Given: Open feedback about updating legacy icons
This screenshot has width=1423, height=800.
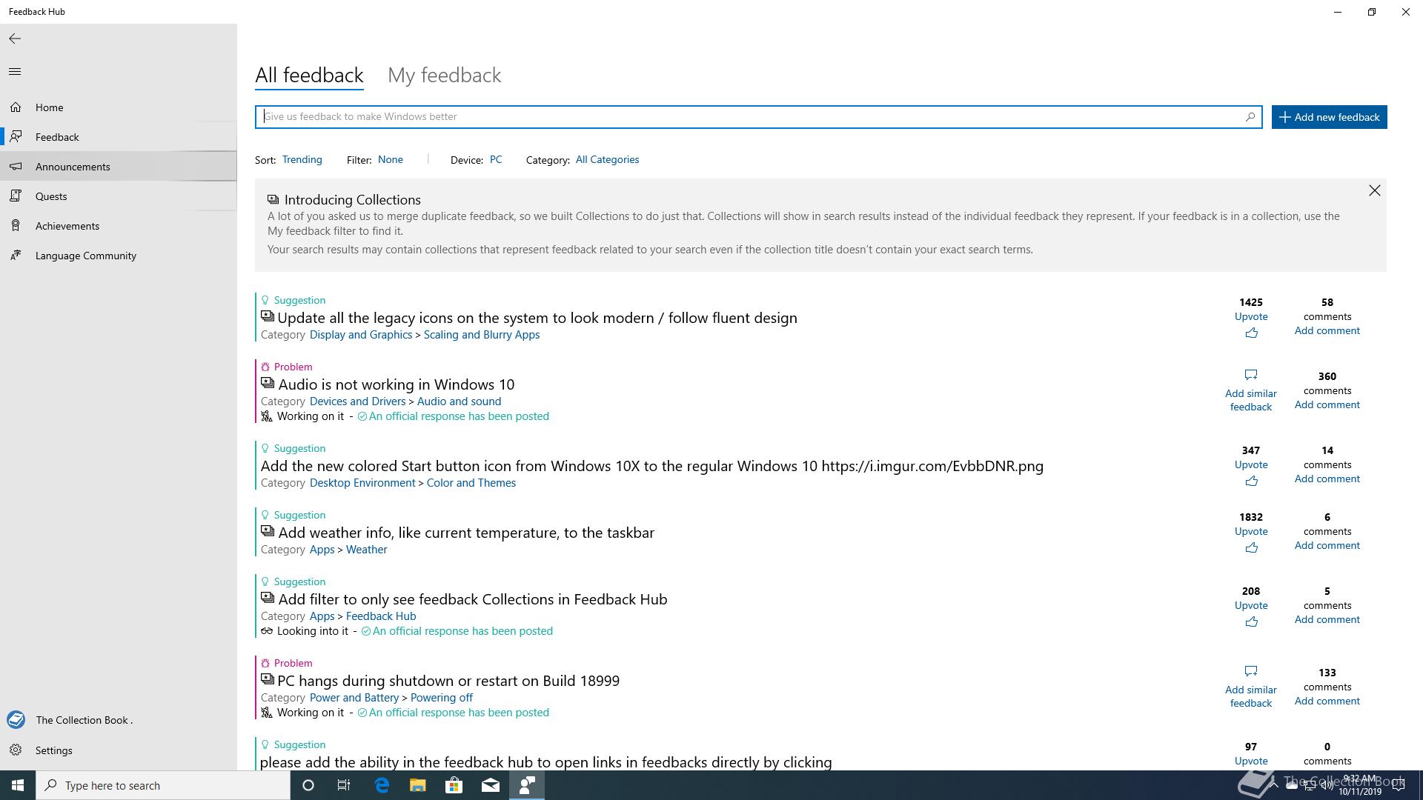Looking at the screenshot, I should [x=537, y=318].
